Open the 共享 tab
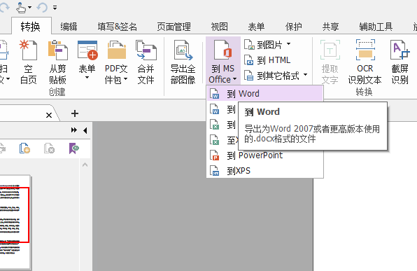 coord(330,27)
